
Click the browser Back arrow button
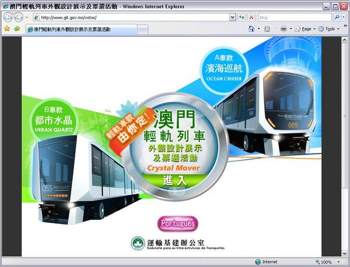(8, 17)
